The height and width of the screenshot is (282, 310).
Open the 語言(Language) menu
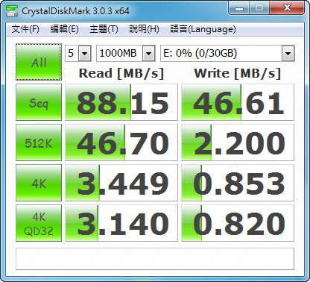coord(203,29)
